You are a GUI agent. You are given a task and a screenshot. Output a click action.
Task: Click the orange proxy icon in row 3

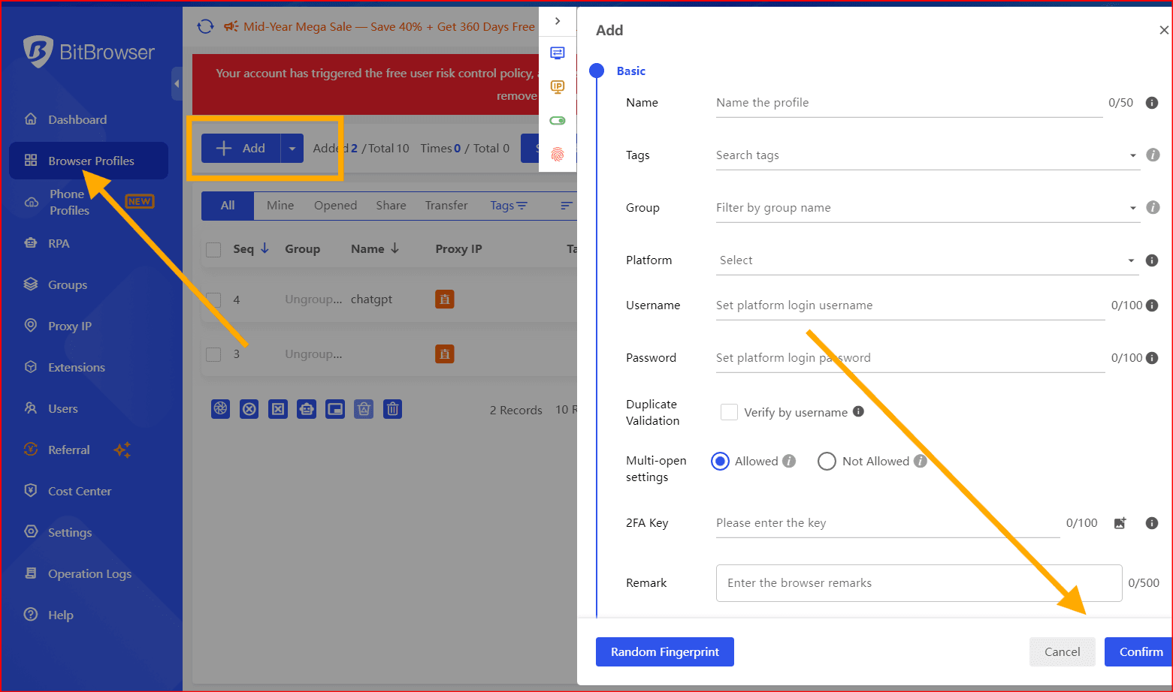[445, 354]
